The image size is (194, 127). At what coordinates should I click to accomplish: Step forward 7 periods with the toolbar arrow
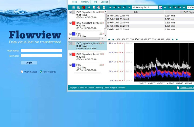click(175, 8)
